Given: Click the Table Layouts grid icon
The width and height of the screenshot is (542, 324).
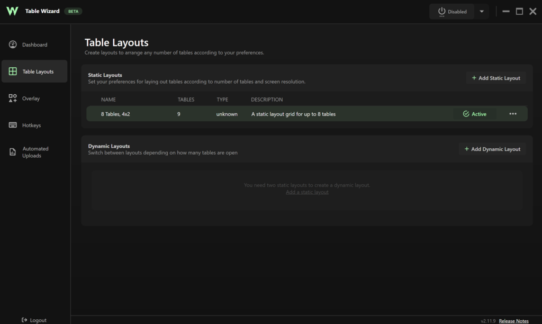Looking at the screenshot, I should coord(13,71).
